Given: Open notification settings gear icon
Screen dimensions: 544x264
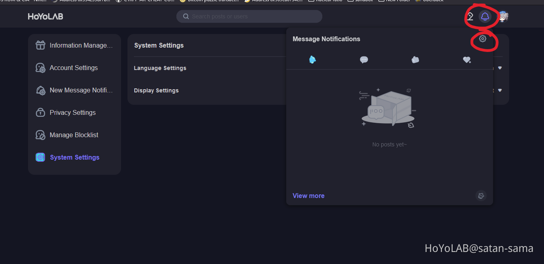Looking at the screenshot, I should coord(483,39).
